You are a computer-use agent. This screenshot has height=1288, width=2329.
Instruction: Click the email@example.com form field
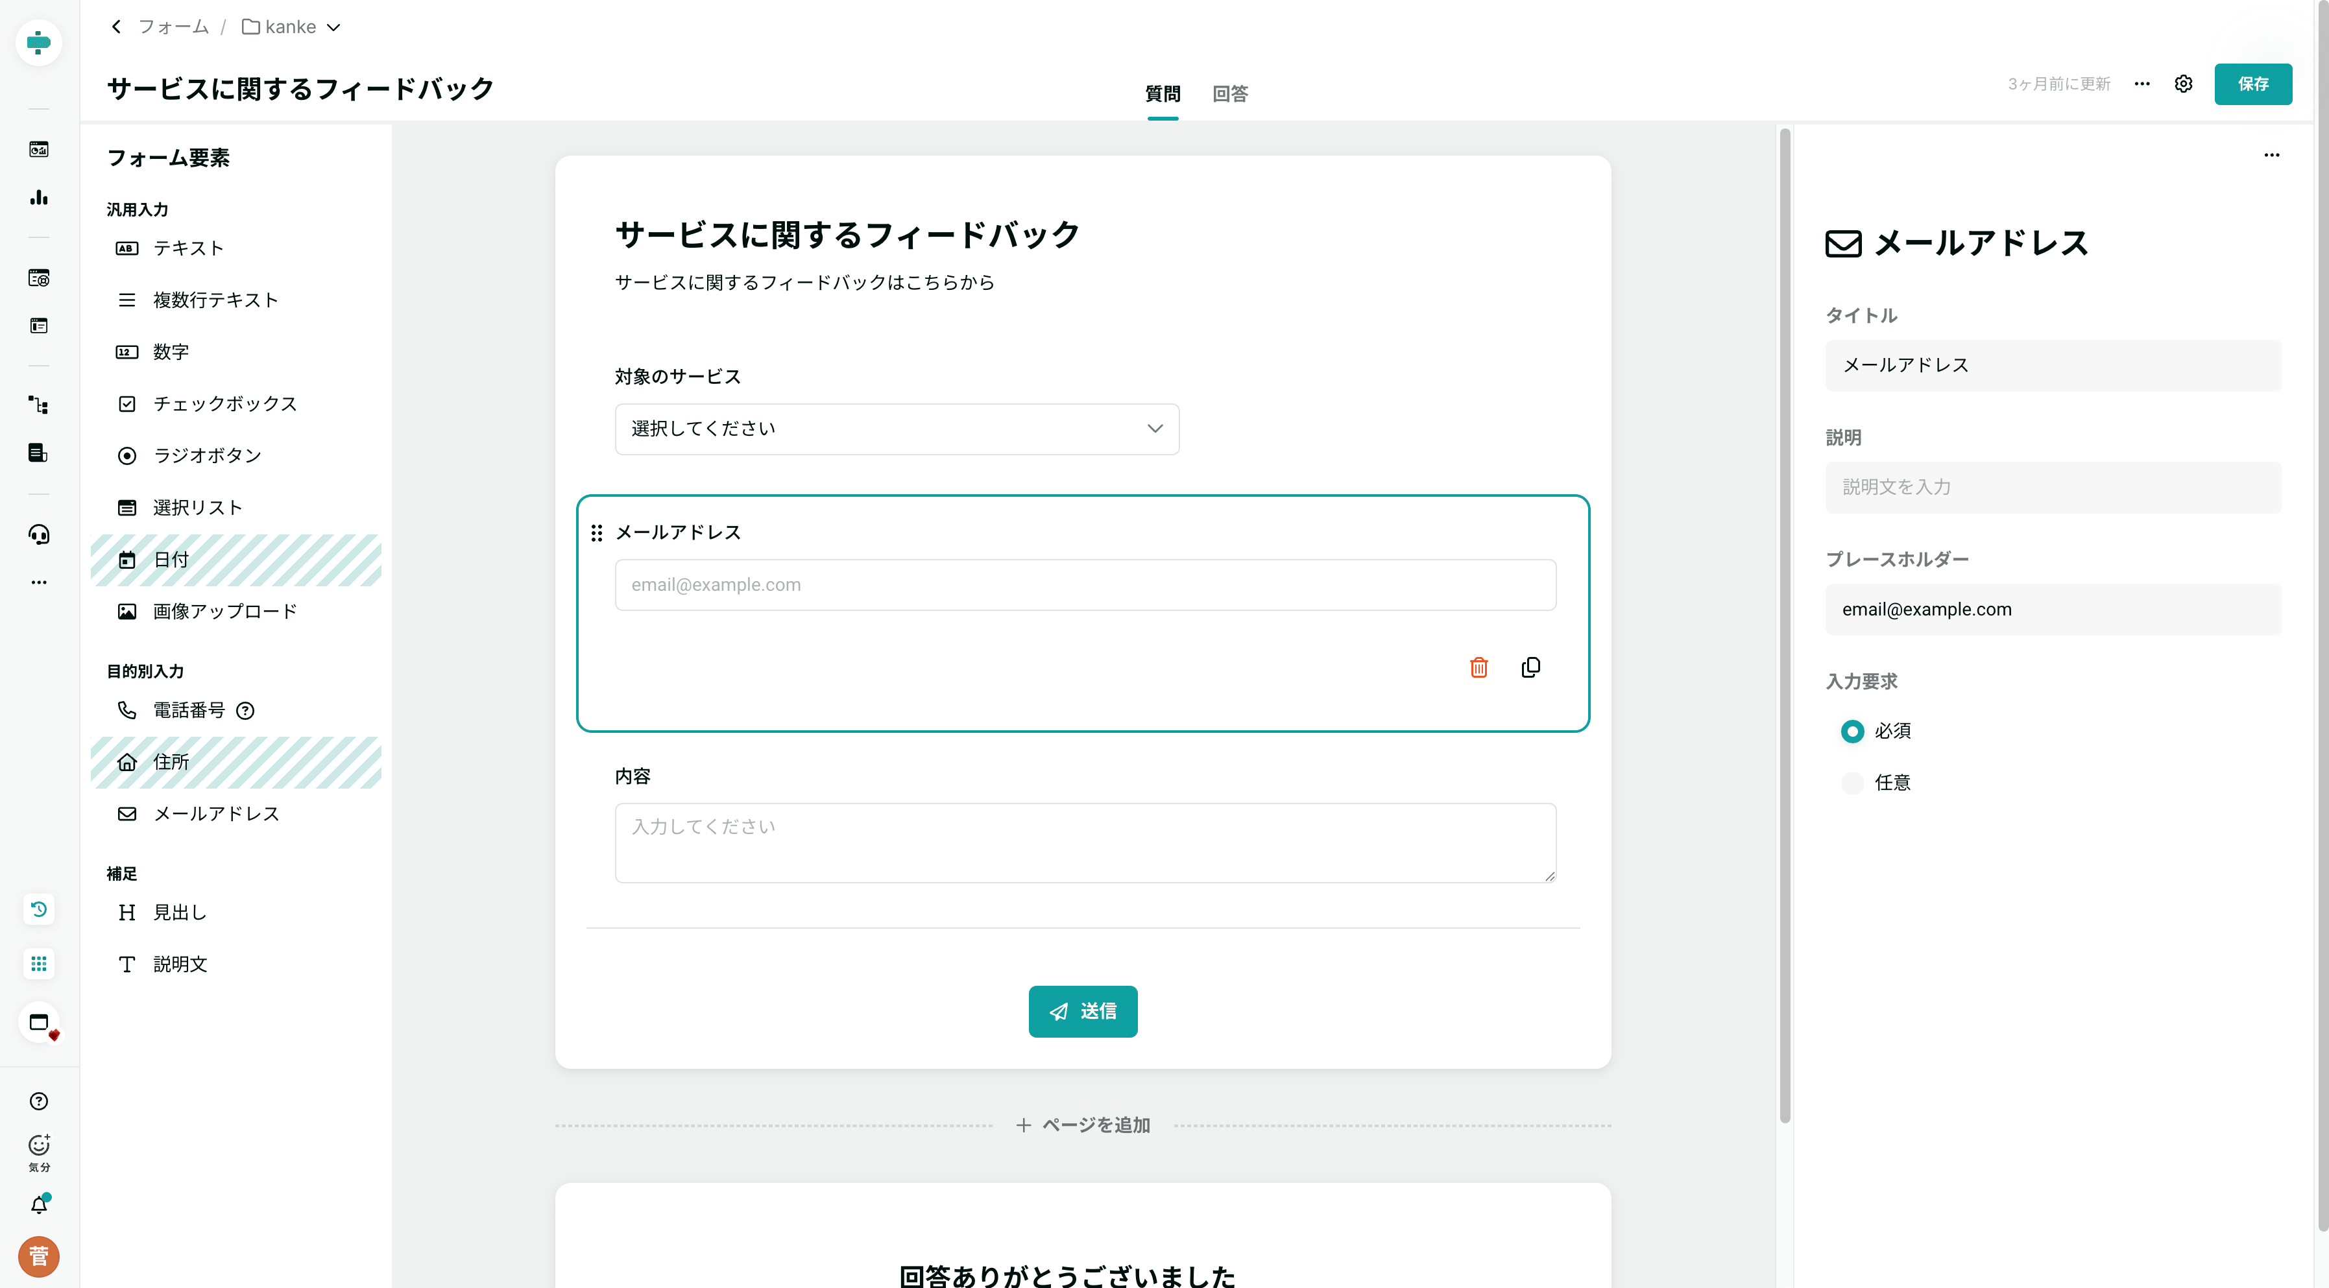pyautogui.click(x=1085, y=585)
